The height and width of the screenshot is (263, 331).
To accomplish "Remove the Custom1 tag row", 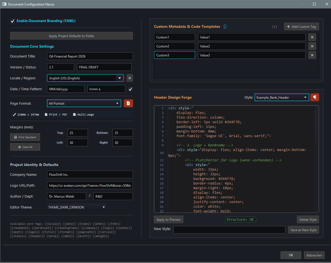I will tap(312, 37).
